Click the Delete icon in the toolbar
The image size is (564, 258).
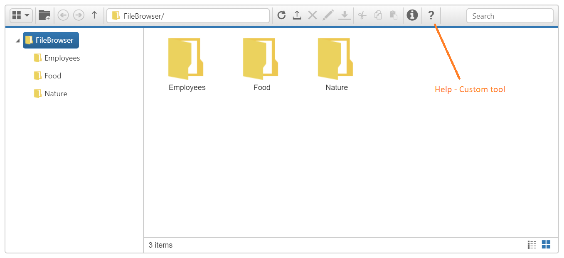tap(312, 15)
